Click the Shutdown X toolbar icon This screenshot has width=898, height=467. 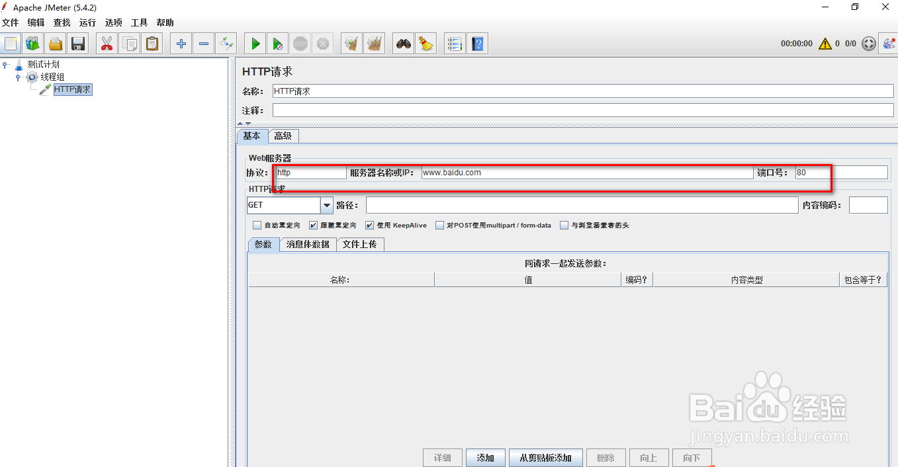tap(323, 44)
